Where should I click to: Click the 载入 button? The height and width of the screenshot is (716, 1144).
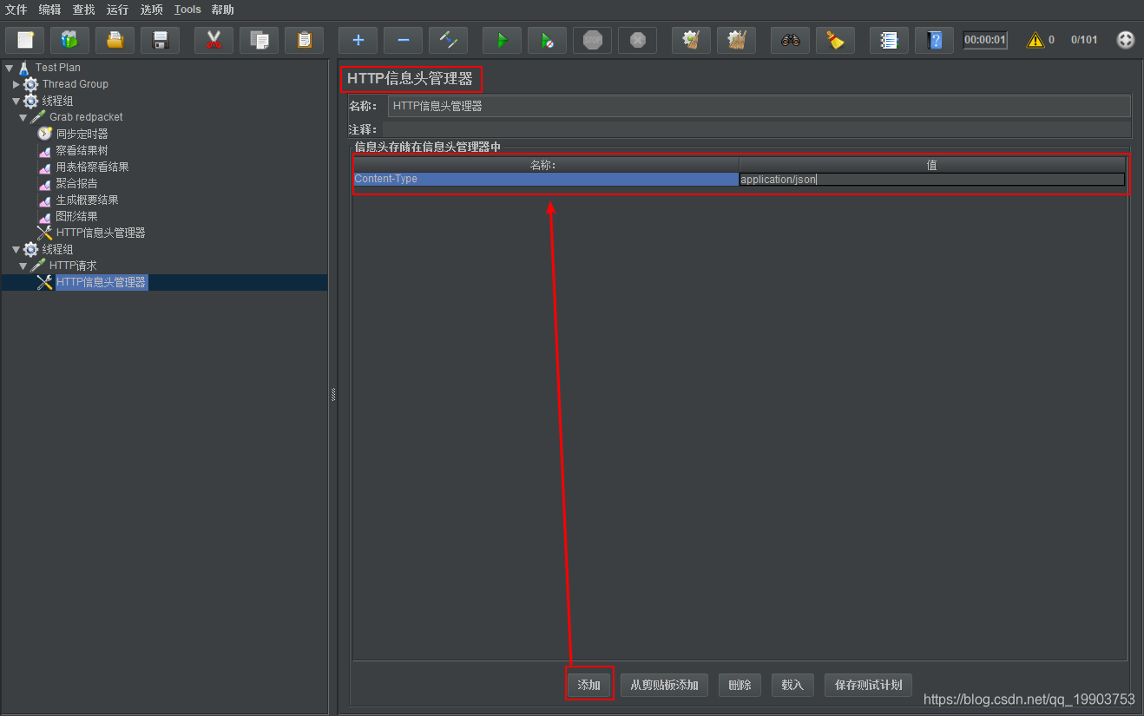click(792, 685)
